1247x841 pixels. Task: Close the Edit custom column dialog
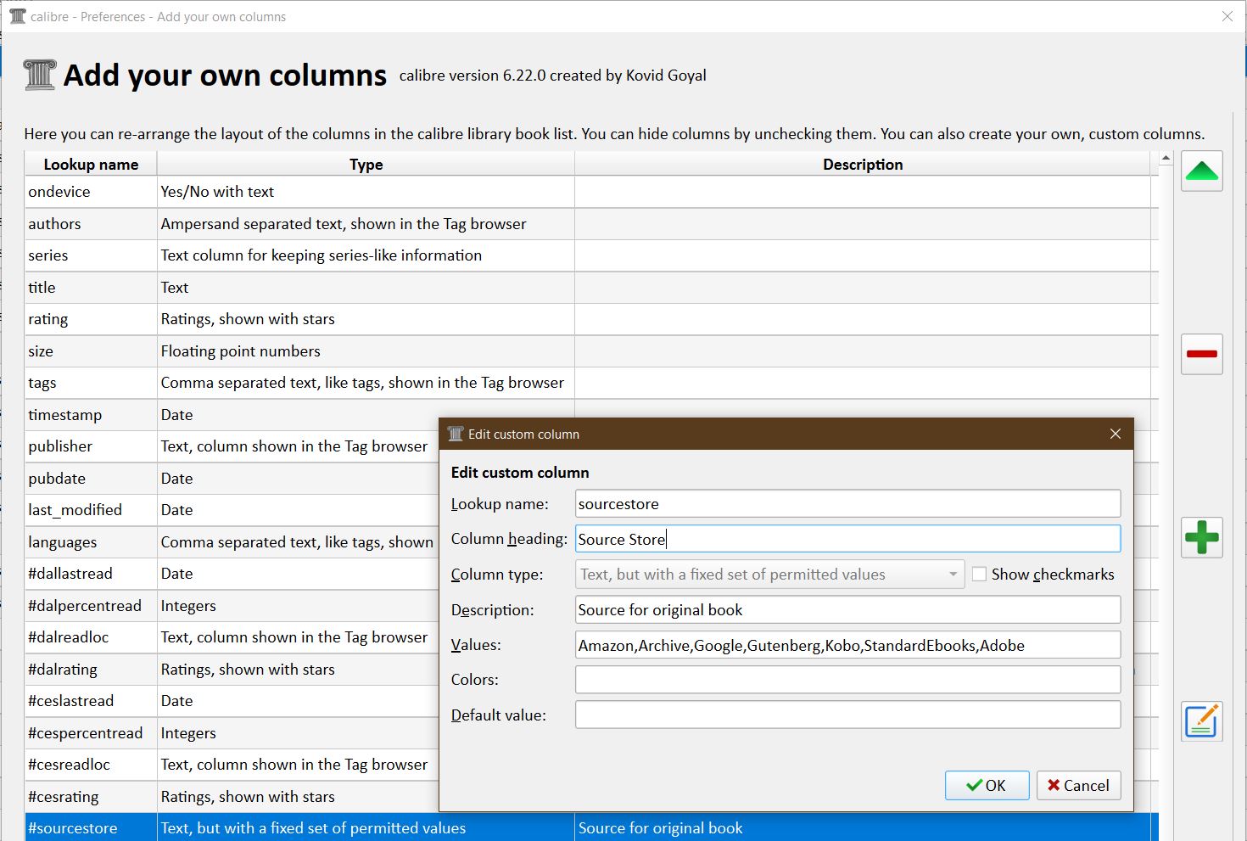[1115, 434]
